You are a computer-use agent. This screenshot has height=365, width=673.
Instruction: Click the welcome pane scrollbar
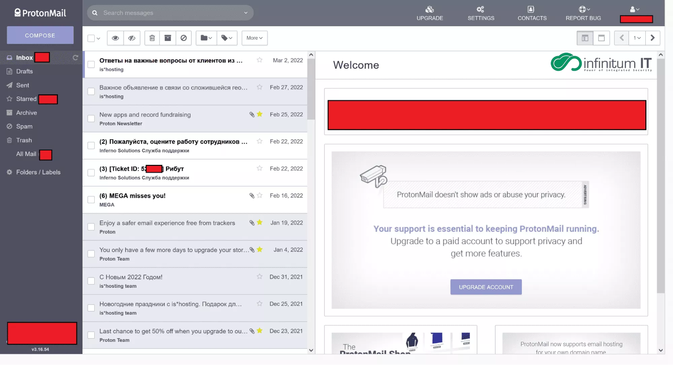[661, 176]
